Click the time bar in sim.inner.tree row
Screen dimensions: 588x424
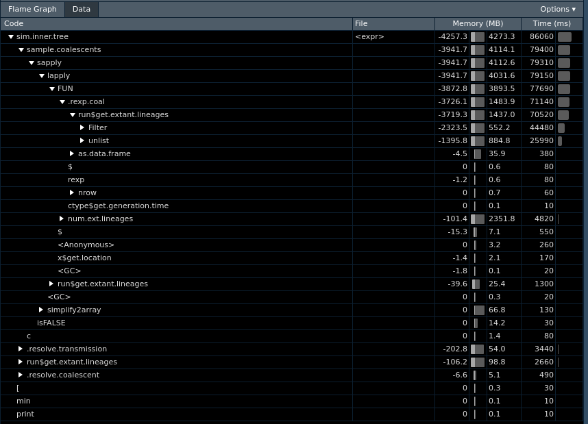tap(565, 37)
